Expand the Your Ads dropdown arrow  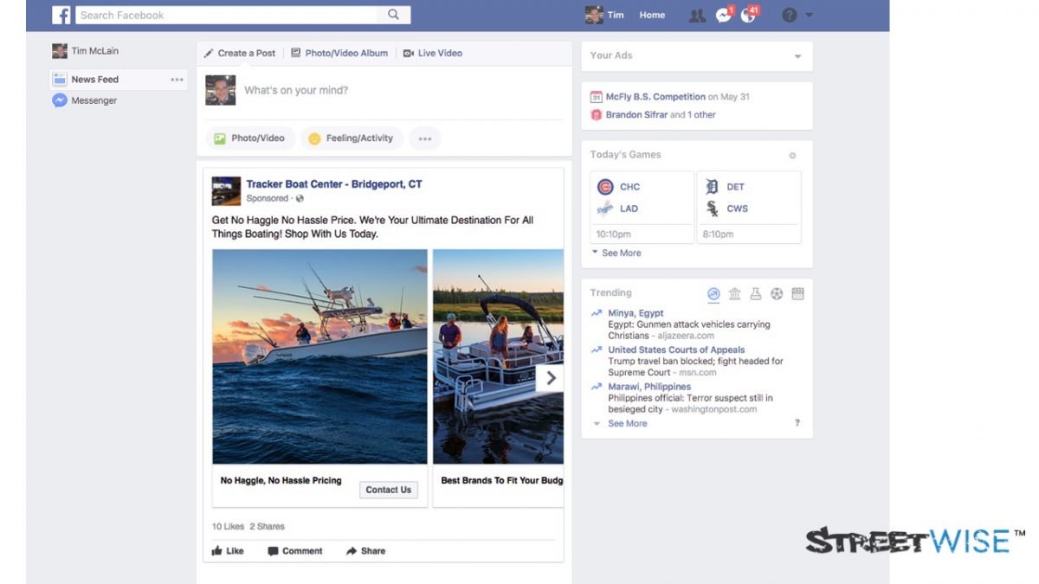[x=797, y=57]
